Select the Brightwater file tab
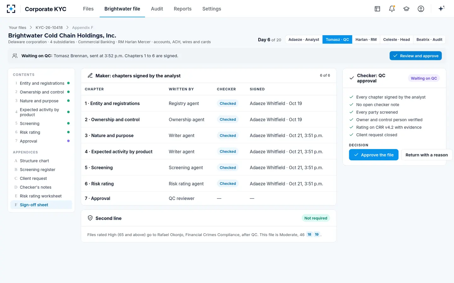This screenshot has height=283, width=454. click(x=122, y=9)
